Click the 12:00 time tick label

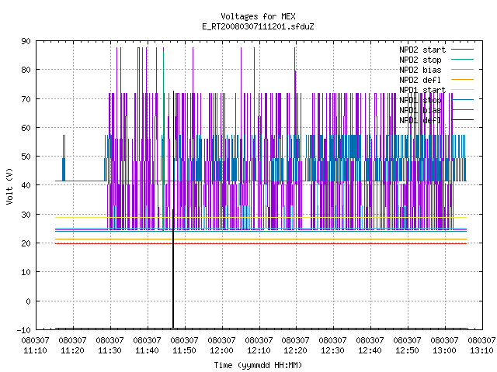point(221,346)
